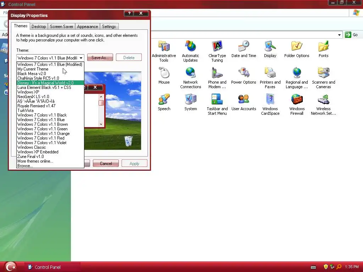Open Power Options icon
Viewport: 363px width, 272px height.
[244, 73]
